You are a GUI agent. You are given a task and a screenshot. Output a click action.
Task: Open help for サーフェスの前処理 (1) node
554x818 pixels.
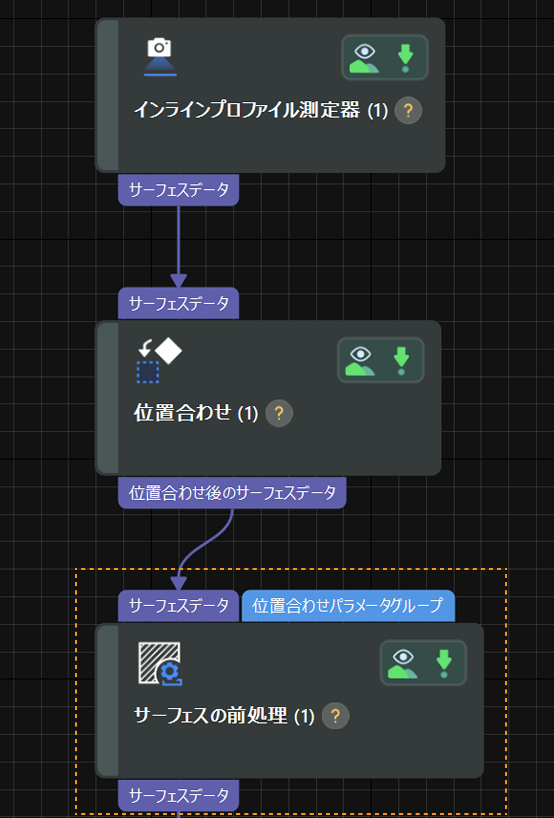[x=335, y=716]
